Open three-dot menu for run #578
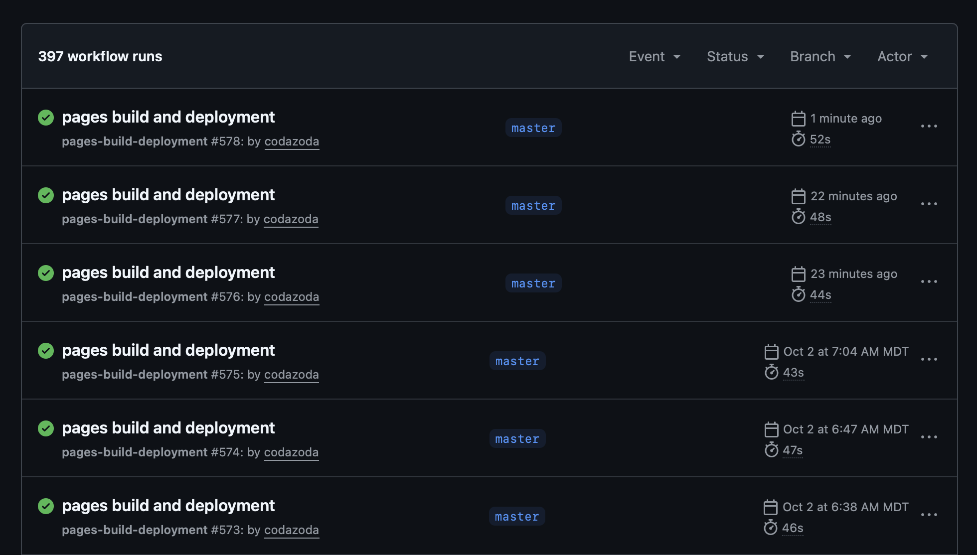This screenshot has height=555, width=977. click(x=929, y=127)
